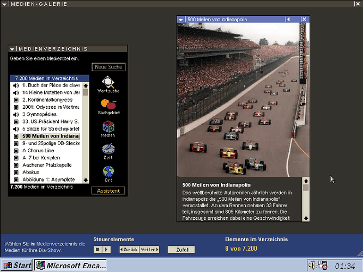Click audio icon beside 5 Sätze für Streichquartett
The image size is (363, 272).
[x=16, y=129]
